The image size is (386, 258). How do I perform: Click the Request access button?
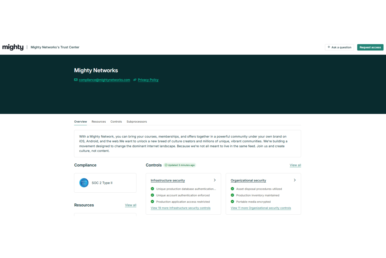pyautogui.click(x=370, y=47)
